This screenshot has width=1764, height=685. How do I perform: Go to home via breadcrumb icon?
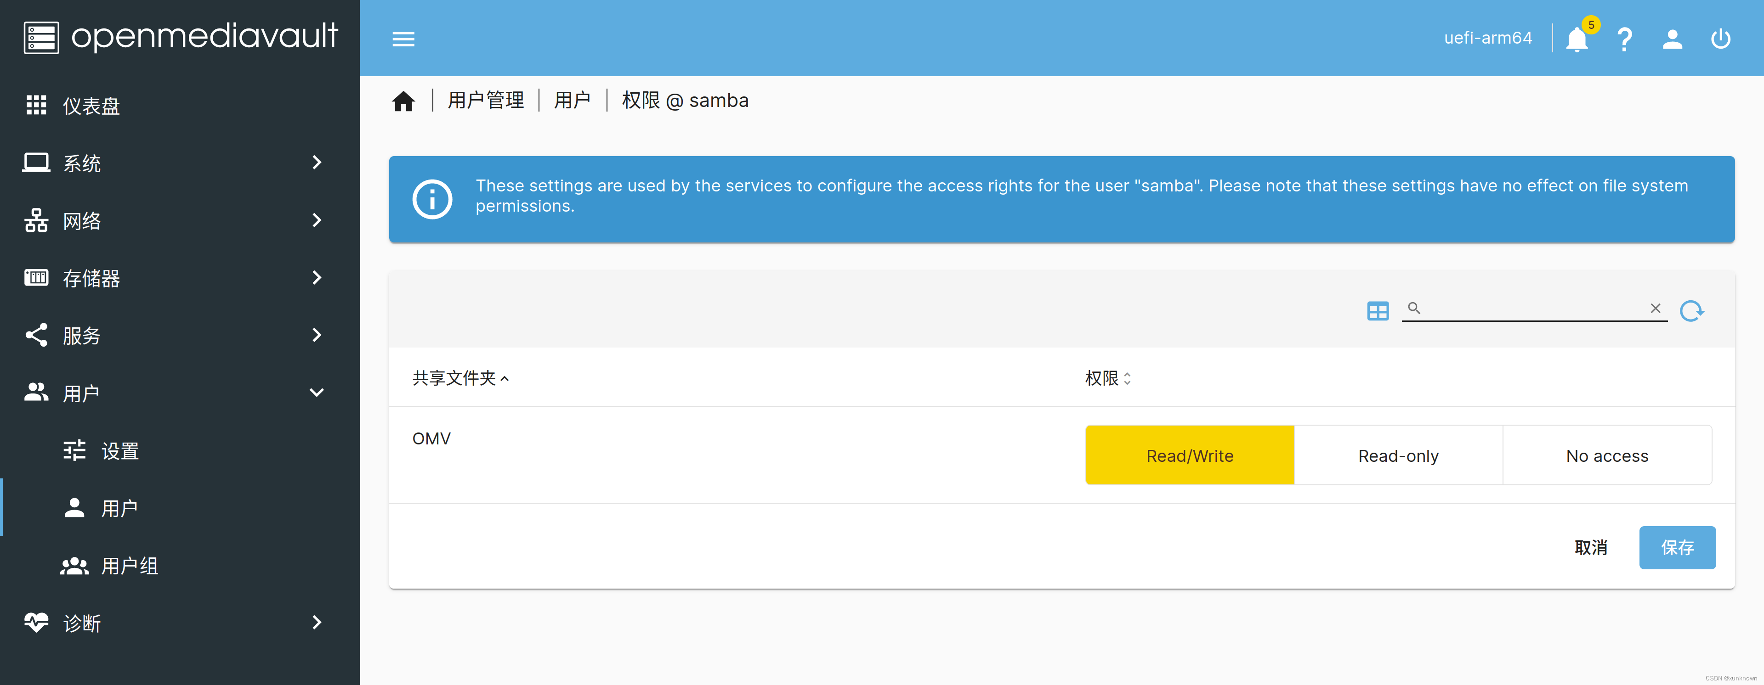pyautogui.click(x=403, y=101)
